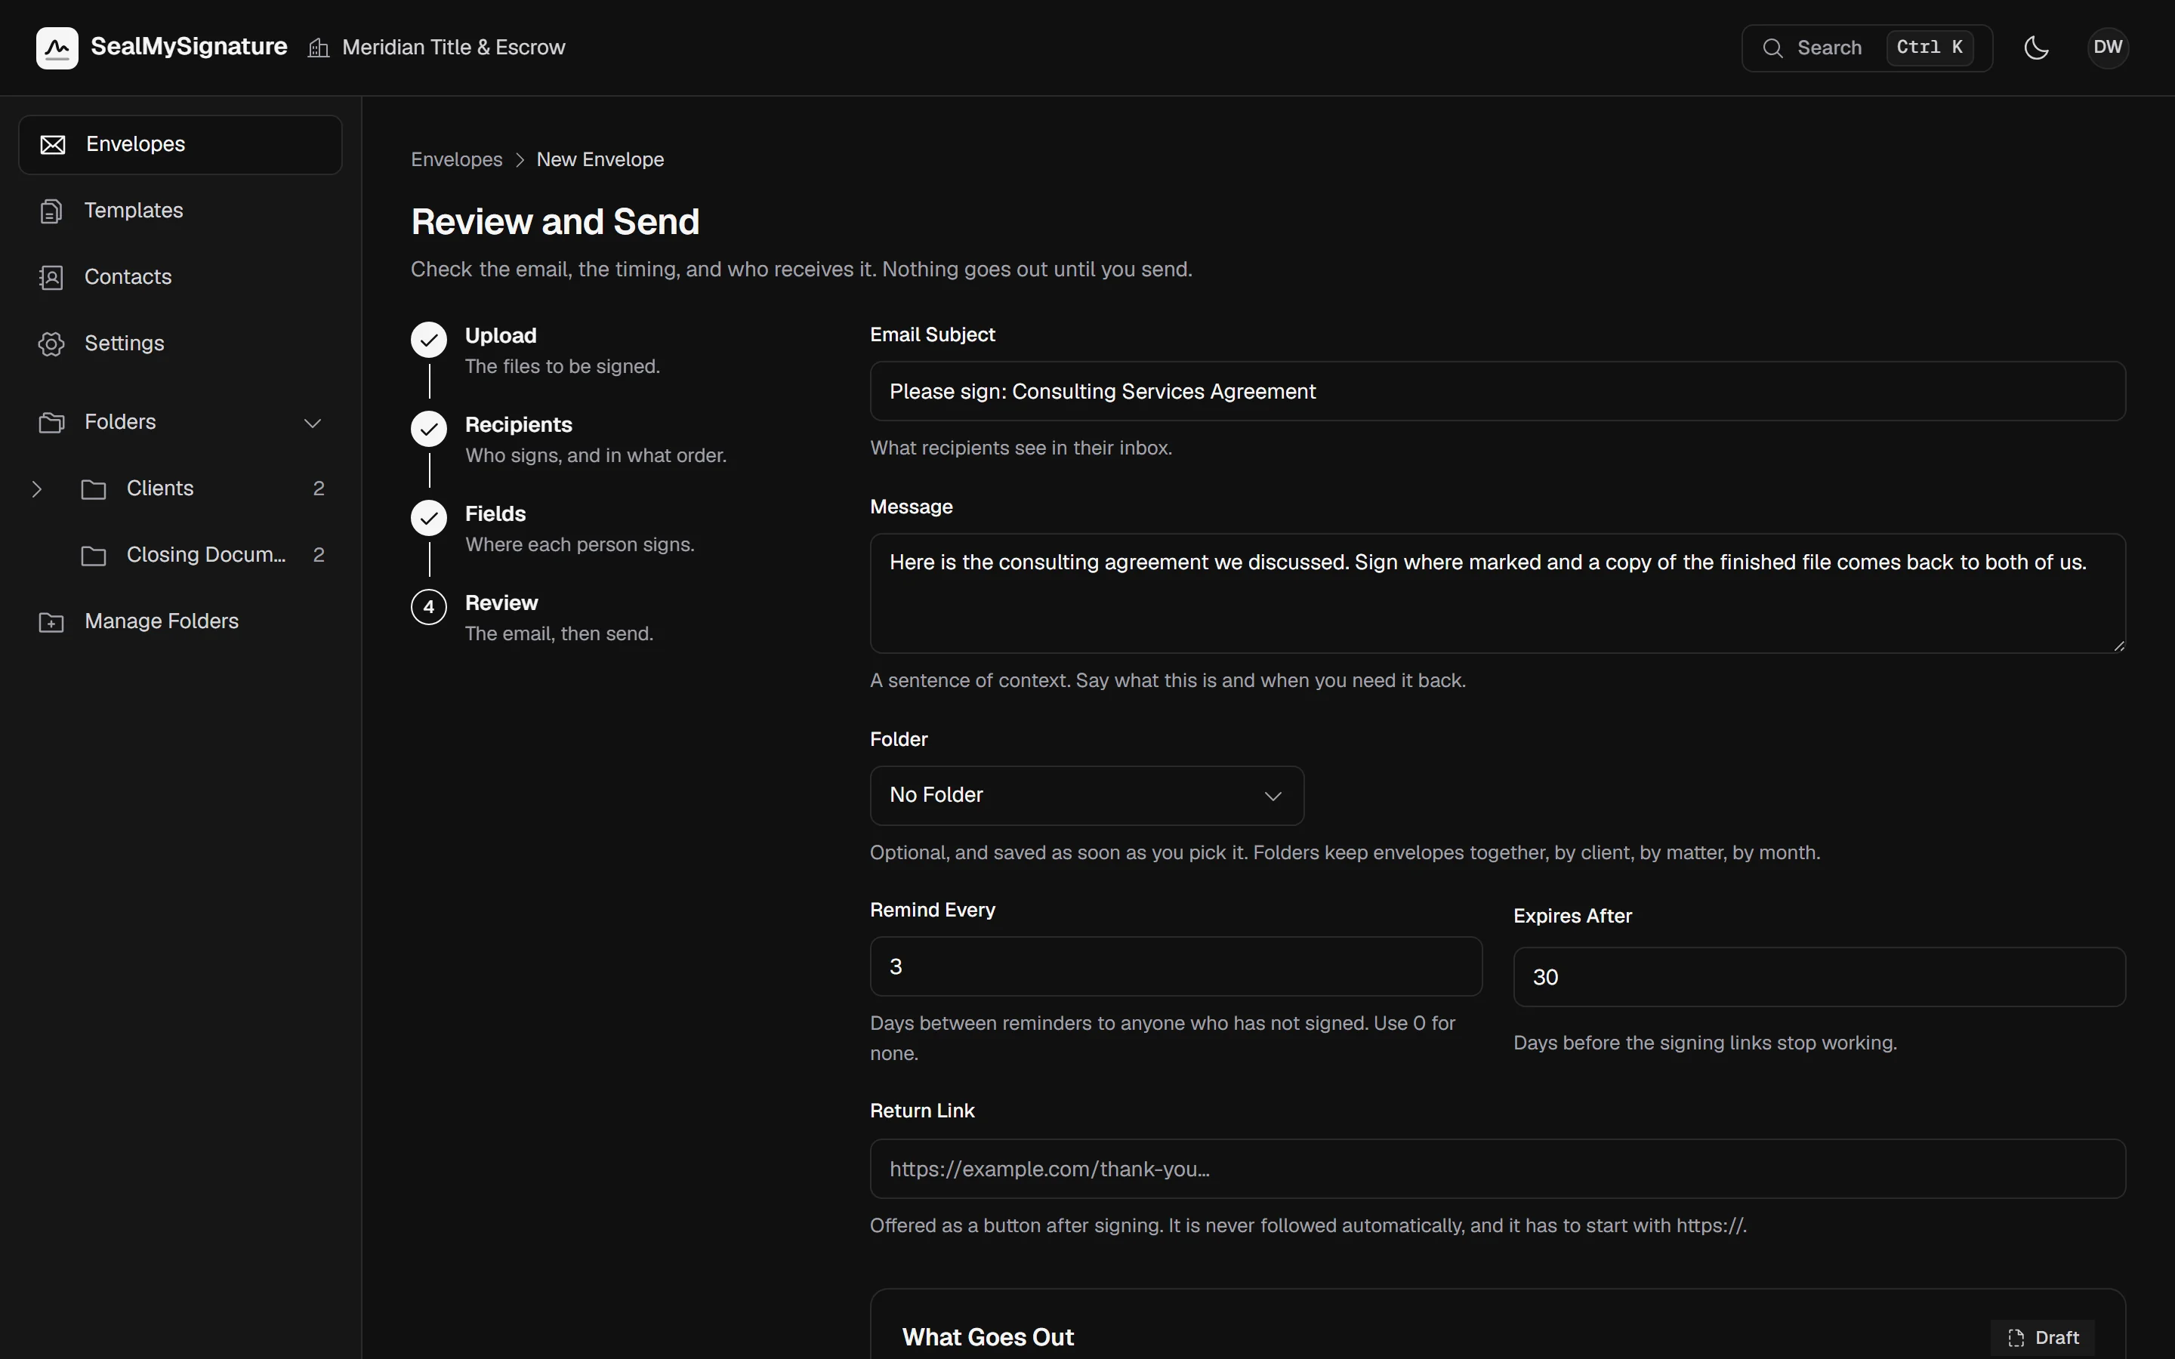
Task: Click the Meridian Title & Escrow organization name
Action: 454,48
